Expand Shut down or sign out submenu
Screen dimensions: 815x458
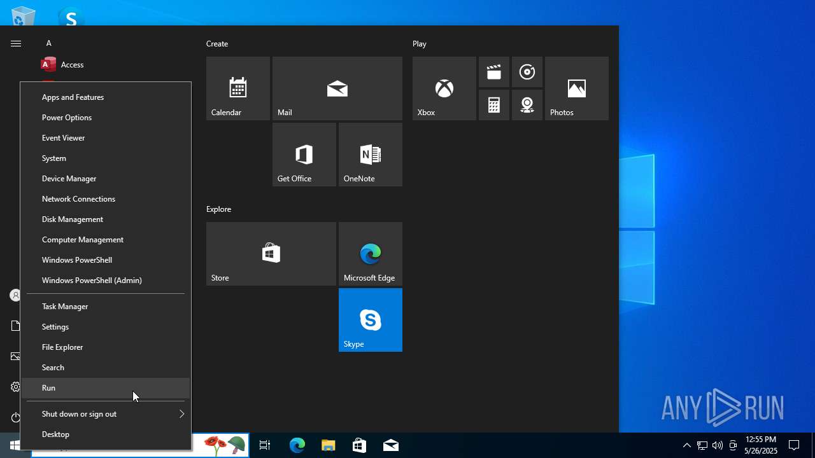106,414
